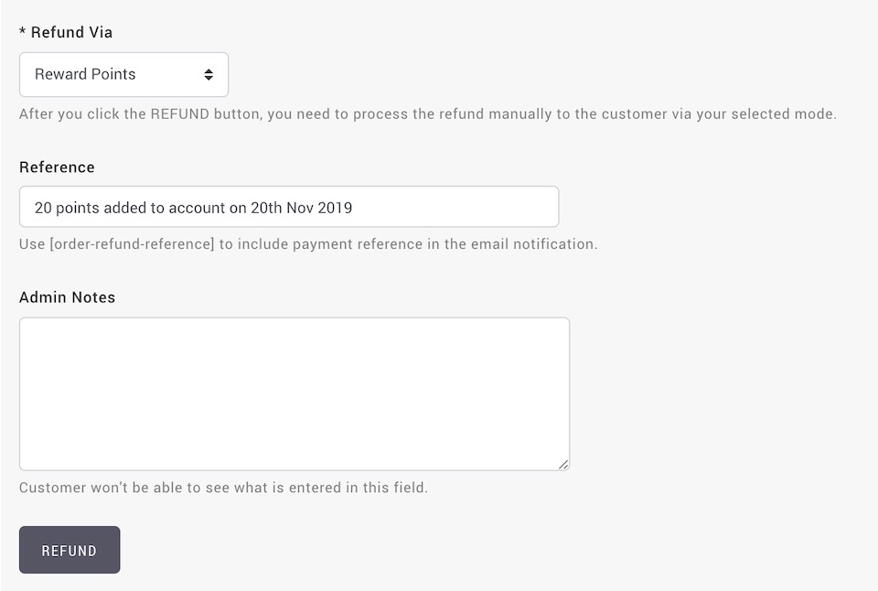Click inside the Admin Notes textarea
Viewport: 878px width, 591px height.
[294, 393]
